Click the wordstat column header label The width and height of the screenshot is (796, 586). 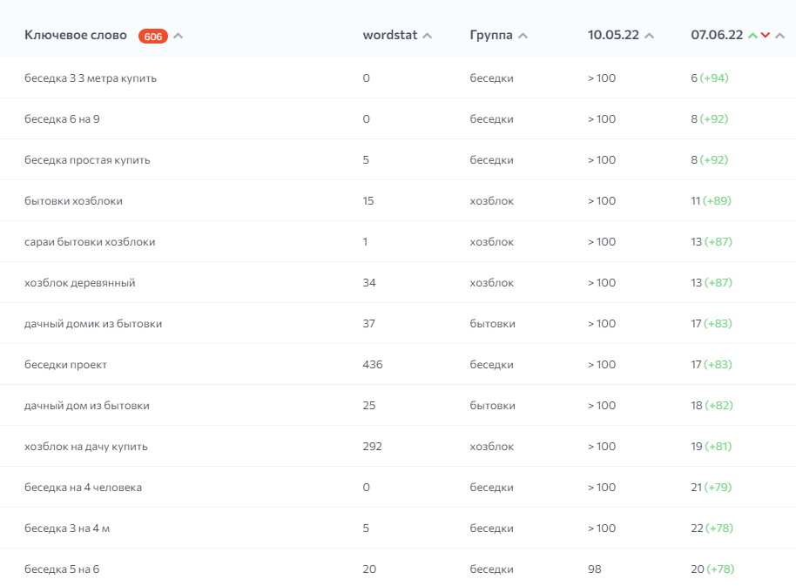point(390,35)
